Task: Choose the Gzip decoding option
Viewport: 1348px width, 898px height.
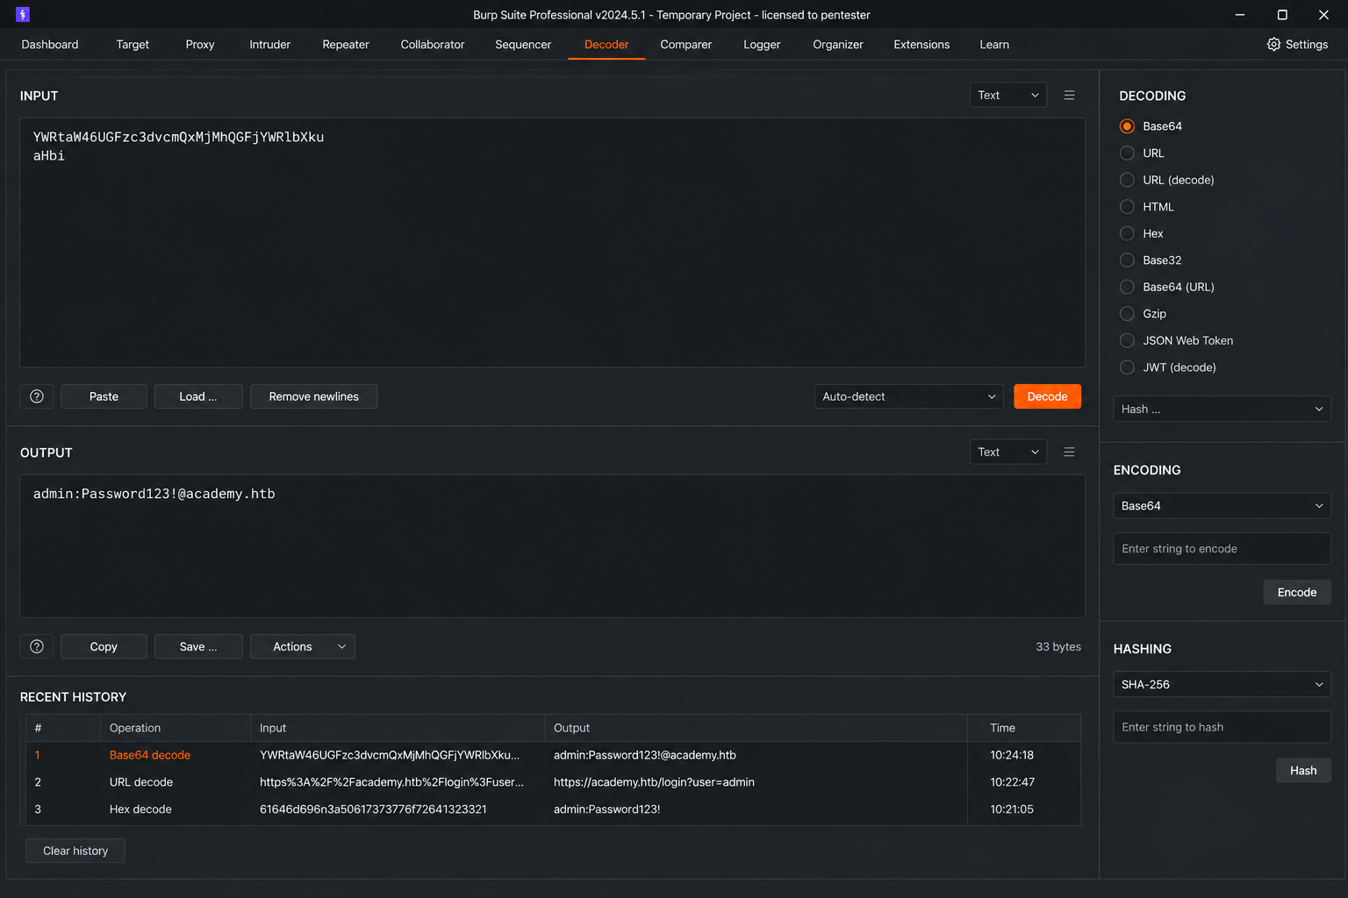Action: (x=1127, y=314)
